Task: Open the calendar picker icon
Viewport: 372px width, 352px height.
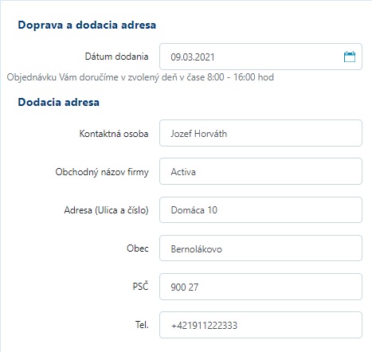Action: pyautogui.click(x=350, y=57)
